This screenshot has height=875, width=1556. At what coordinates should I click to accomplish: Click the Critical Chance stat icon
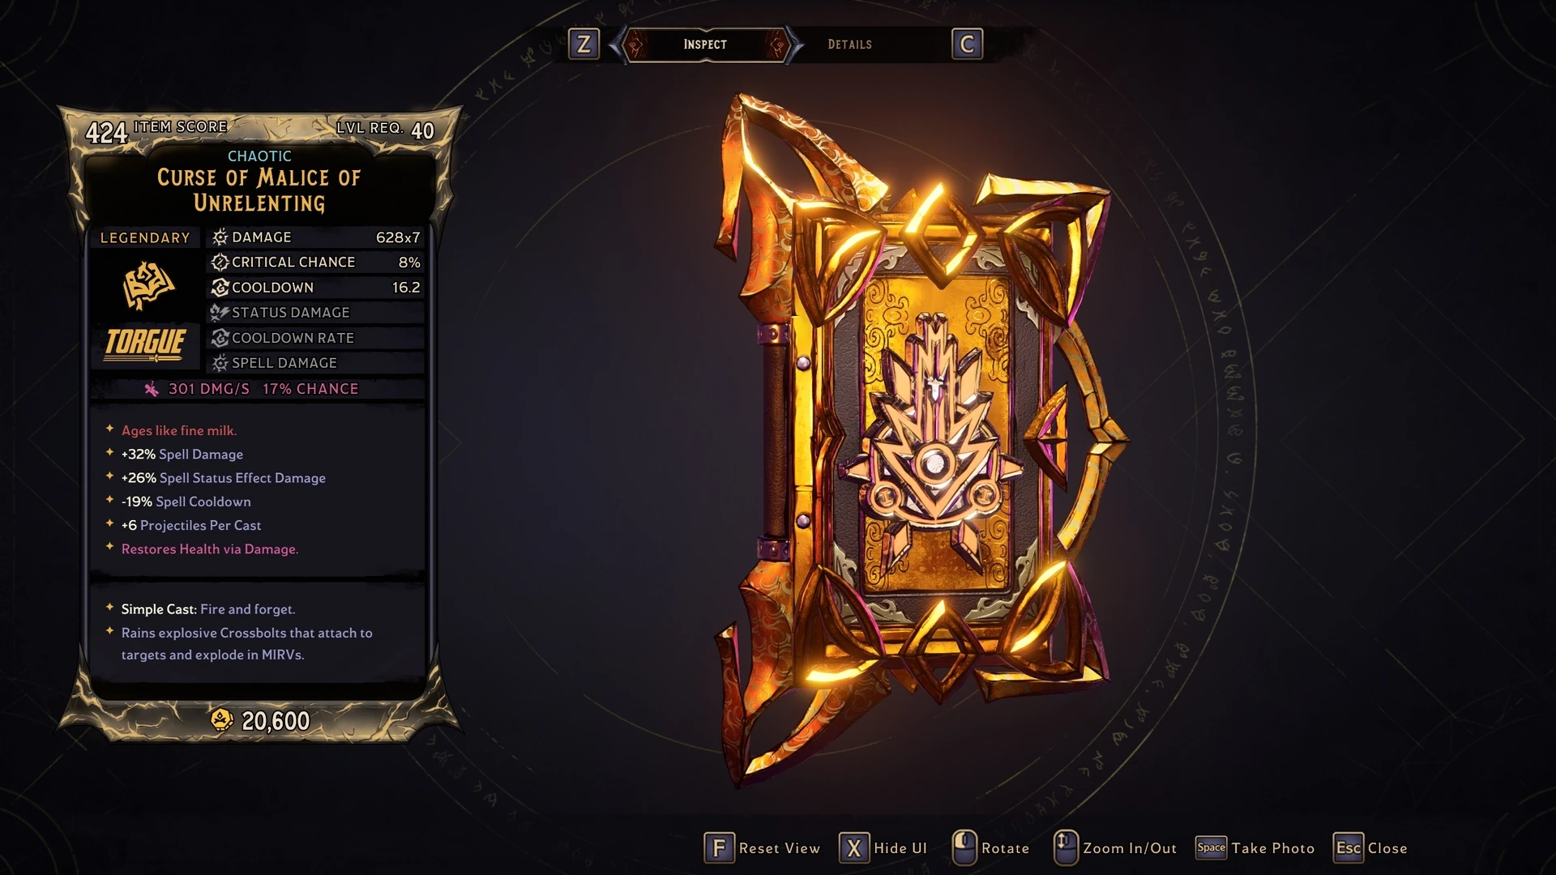point(220,262)
